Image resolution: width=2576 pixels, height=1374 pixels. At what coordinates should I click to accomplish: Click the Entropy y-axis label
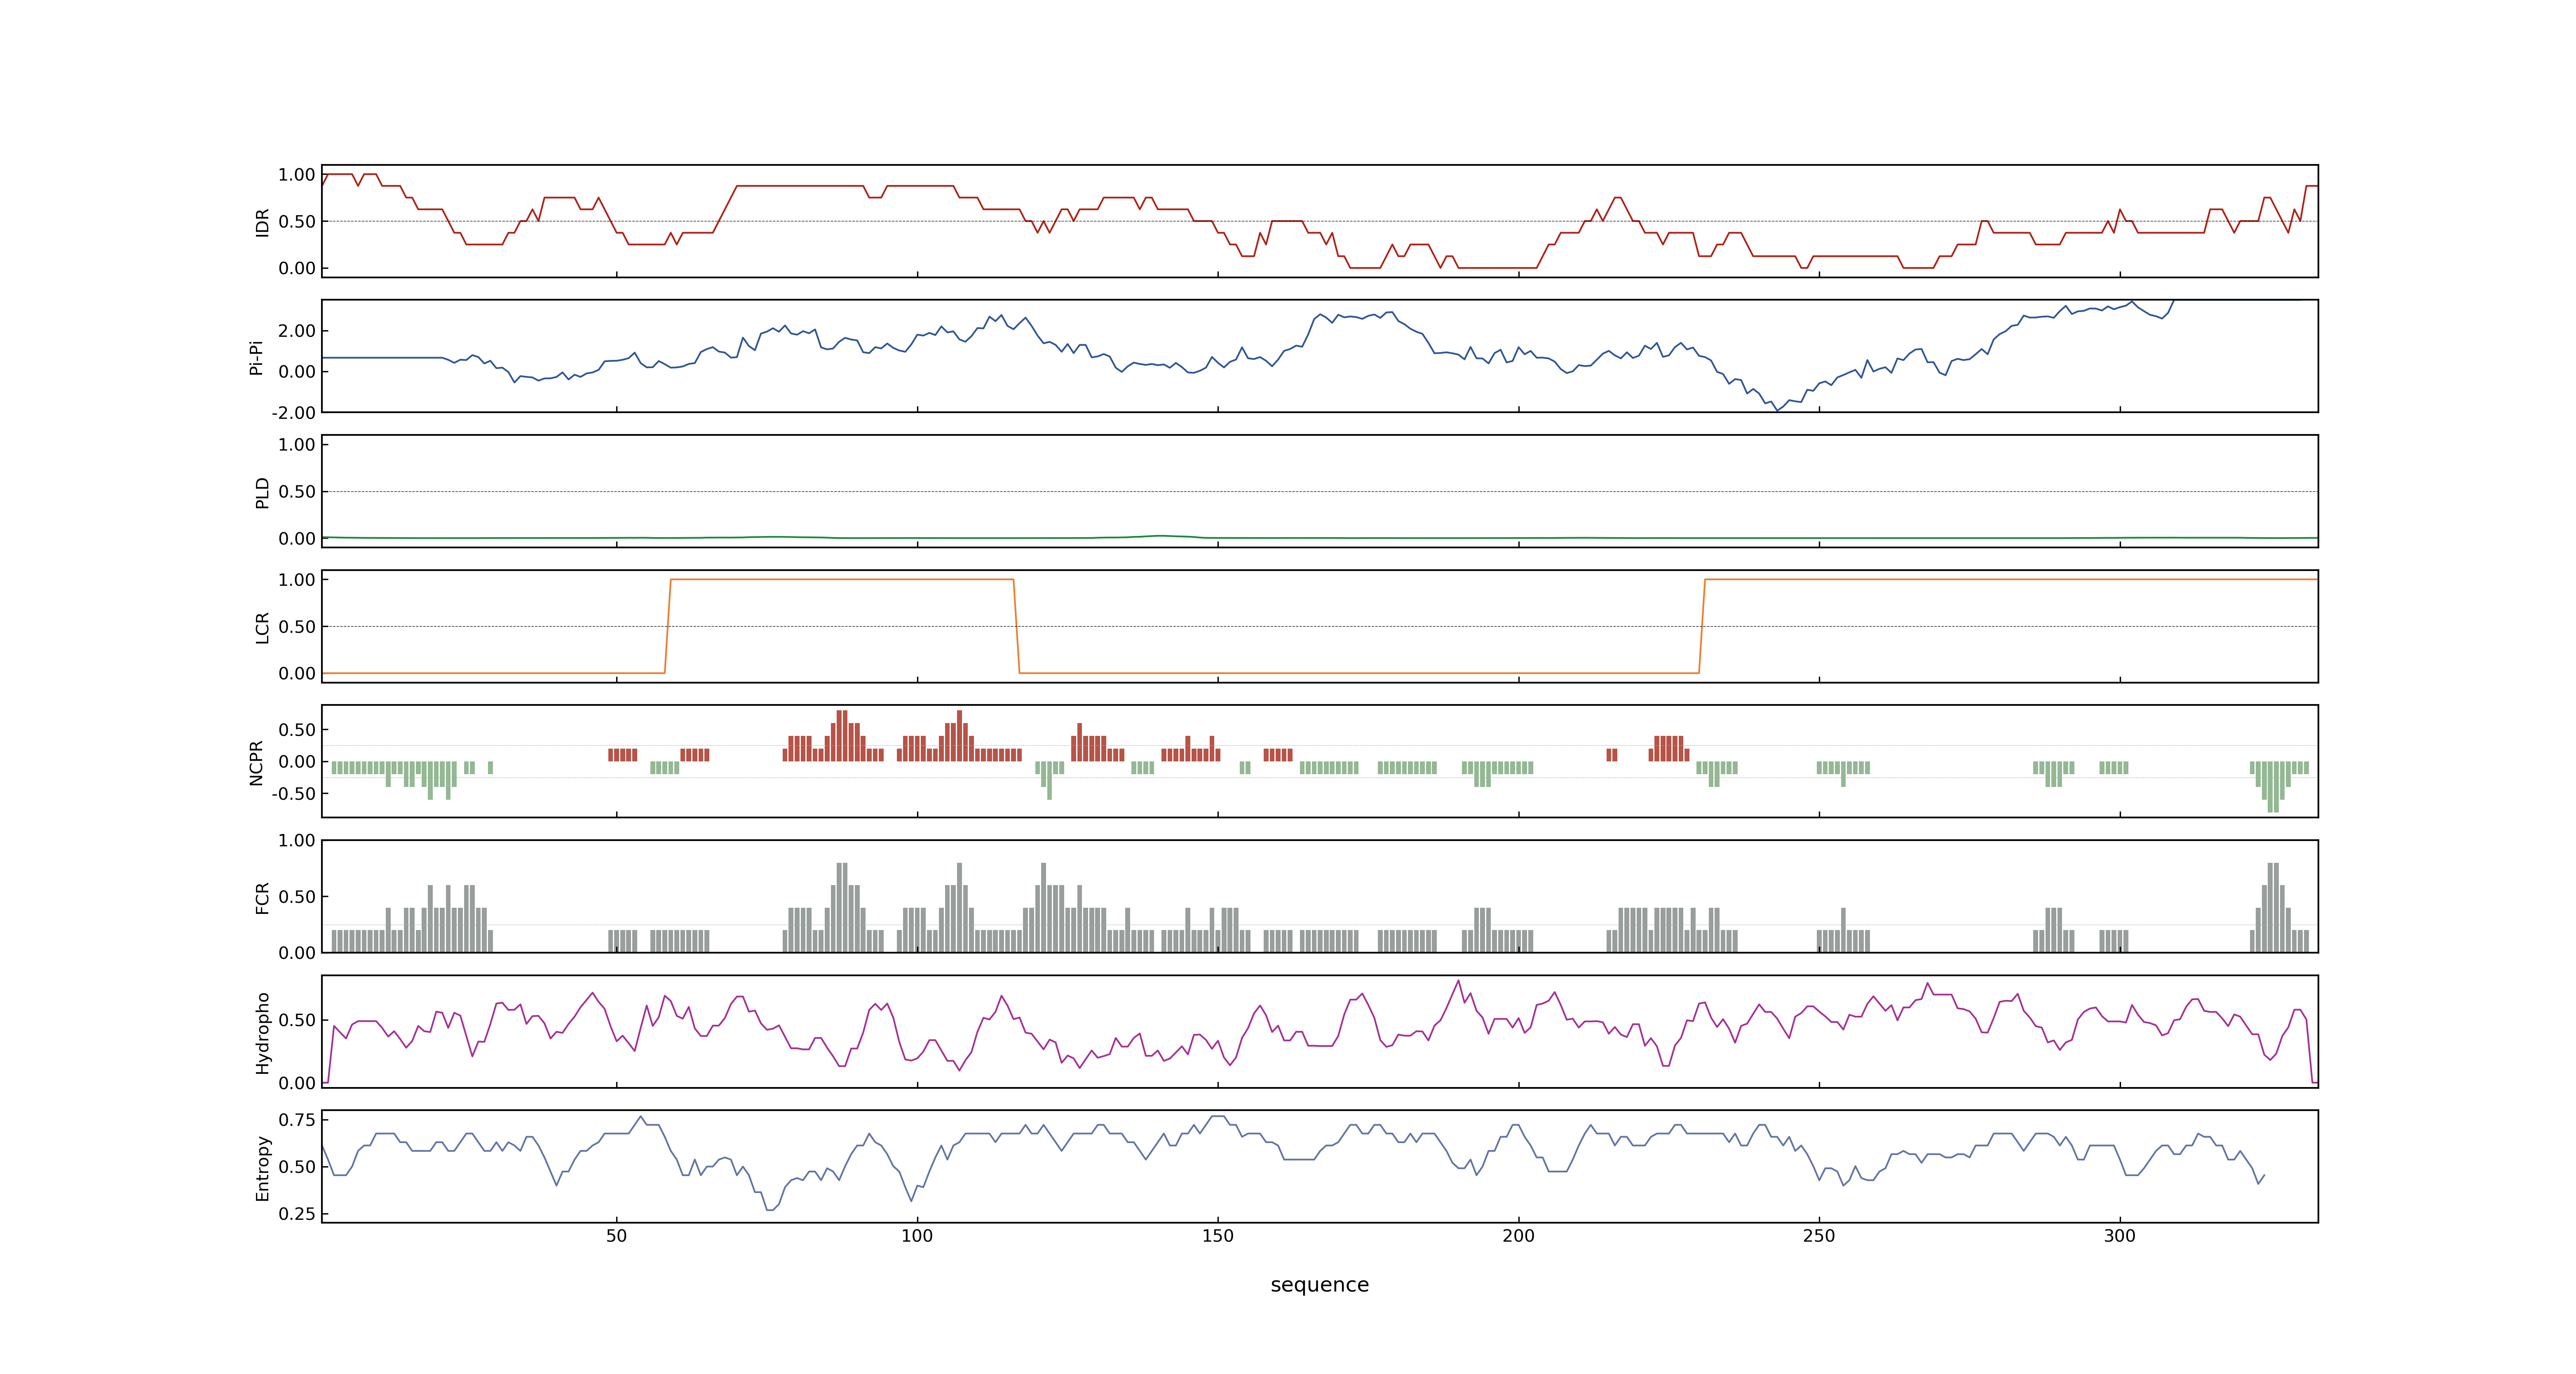(263, 1168)
